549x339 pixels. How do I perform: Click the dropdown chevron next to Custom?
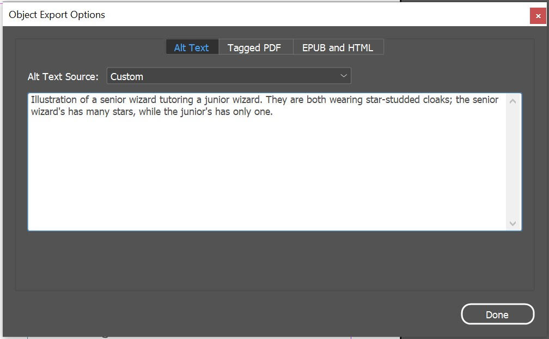coord(344,76)
